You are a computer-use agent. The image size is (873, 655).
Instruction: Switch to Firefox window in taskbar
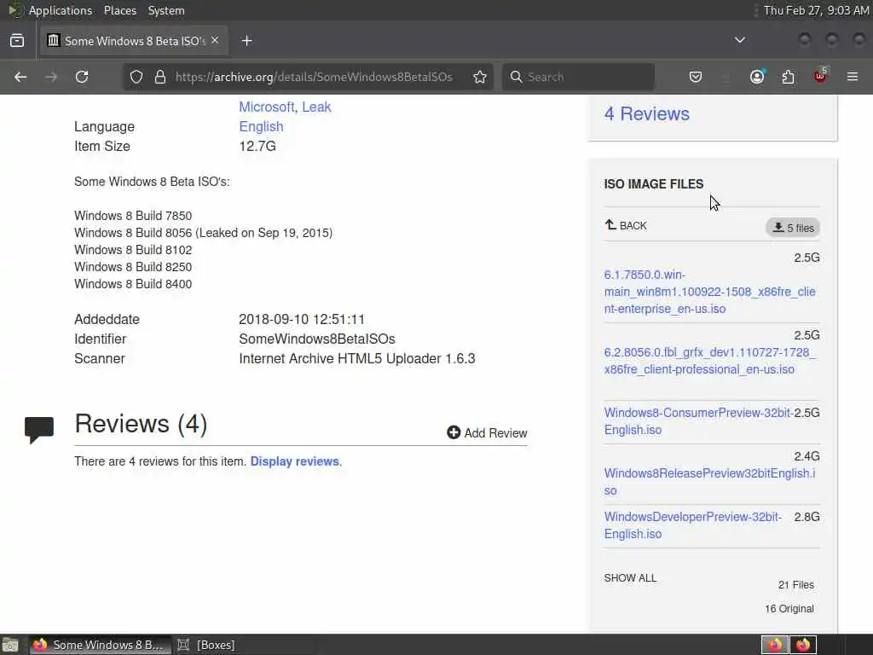[x=101, y=645]
